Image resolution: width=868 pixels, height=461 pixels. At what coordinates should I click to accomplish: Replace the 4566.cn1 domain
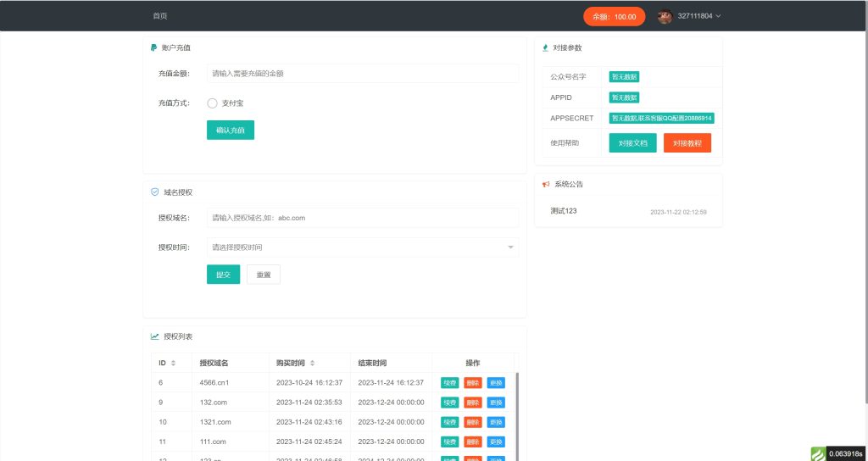point(496,383)
